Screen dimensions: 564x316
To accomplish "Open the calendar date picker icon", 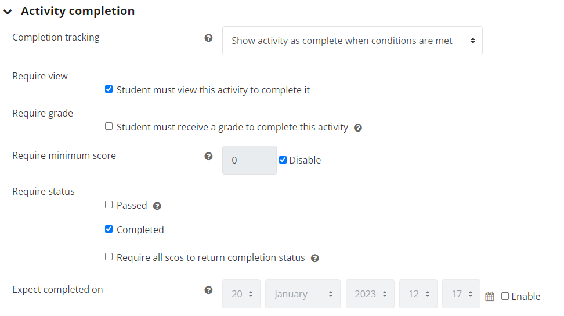I will pyautogui.click(x=490, y=297).
